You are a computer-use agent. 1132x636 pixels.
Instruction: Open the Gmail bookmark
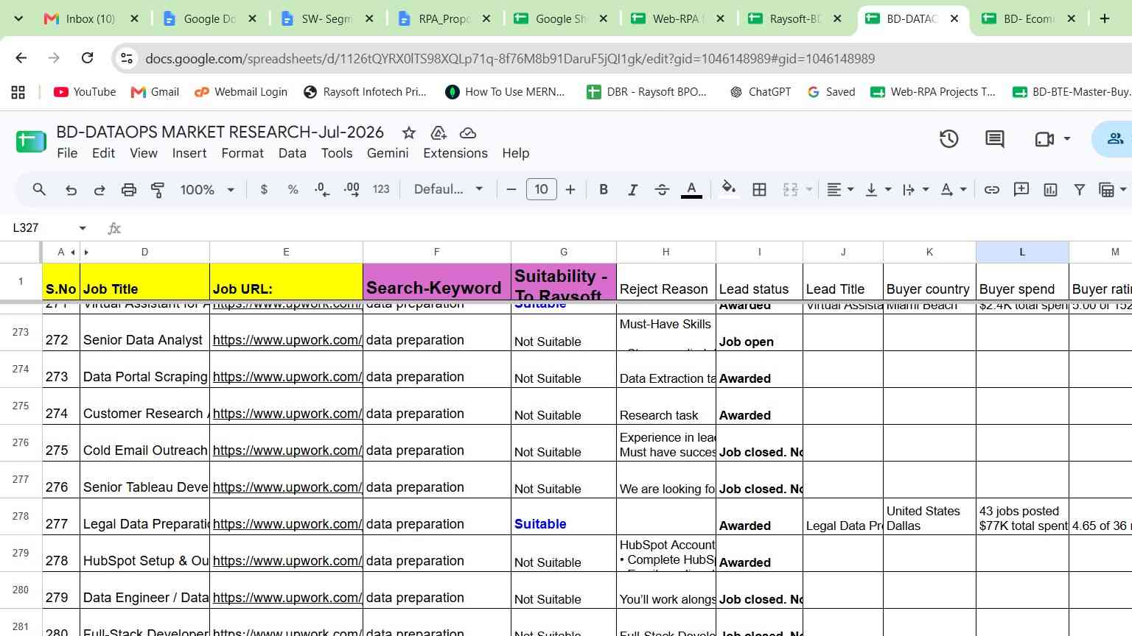[x=155, y=92]
